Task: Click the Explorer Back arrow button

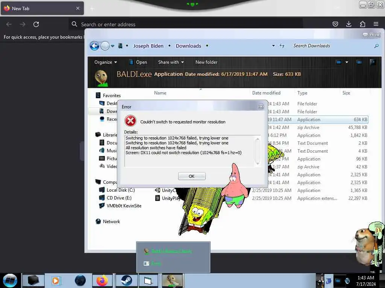Action: pos(94,46)
